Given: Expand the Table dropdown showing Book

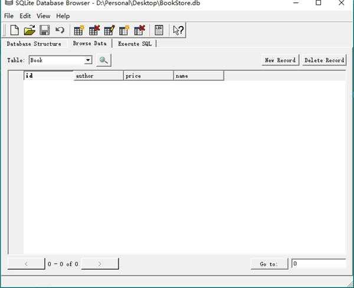Looking at the screenshot, I should pos(88,60).
